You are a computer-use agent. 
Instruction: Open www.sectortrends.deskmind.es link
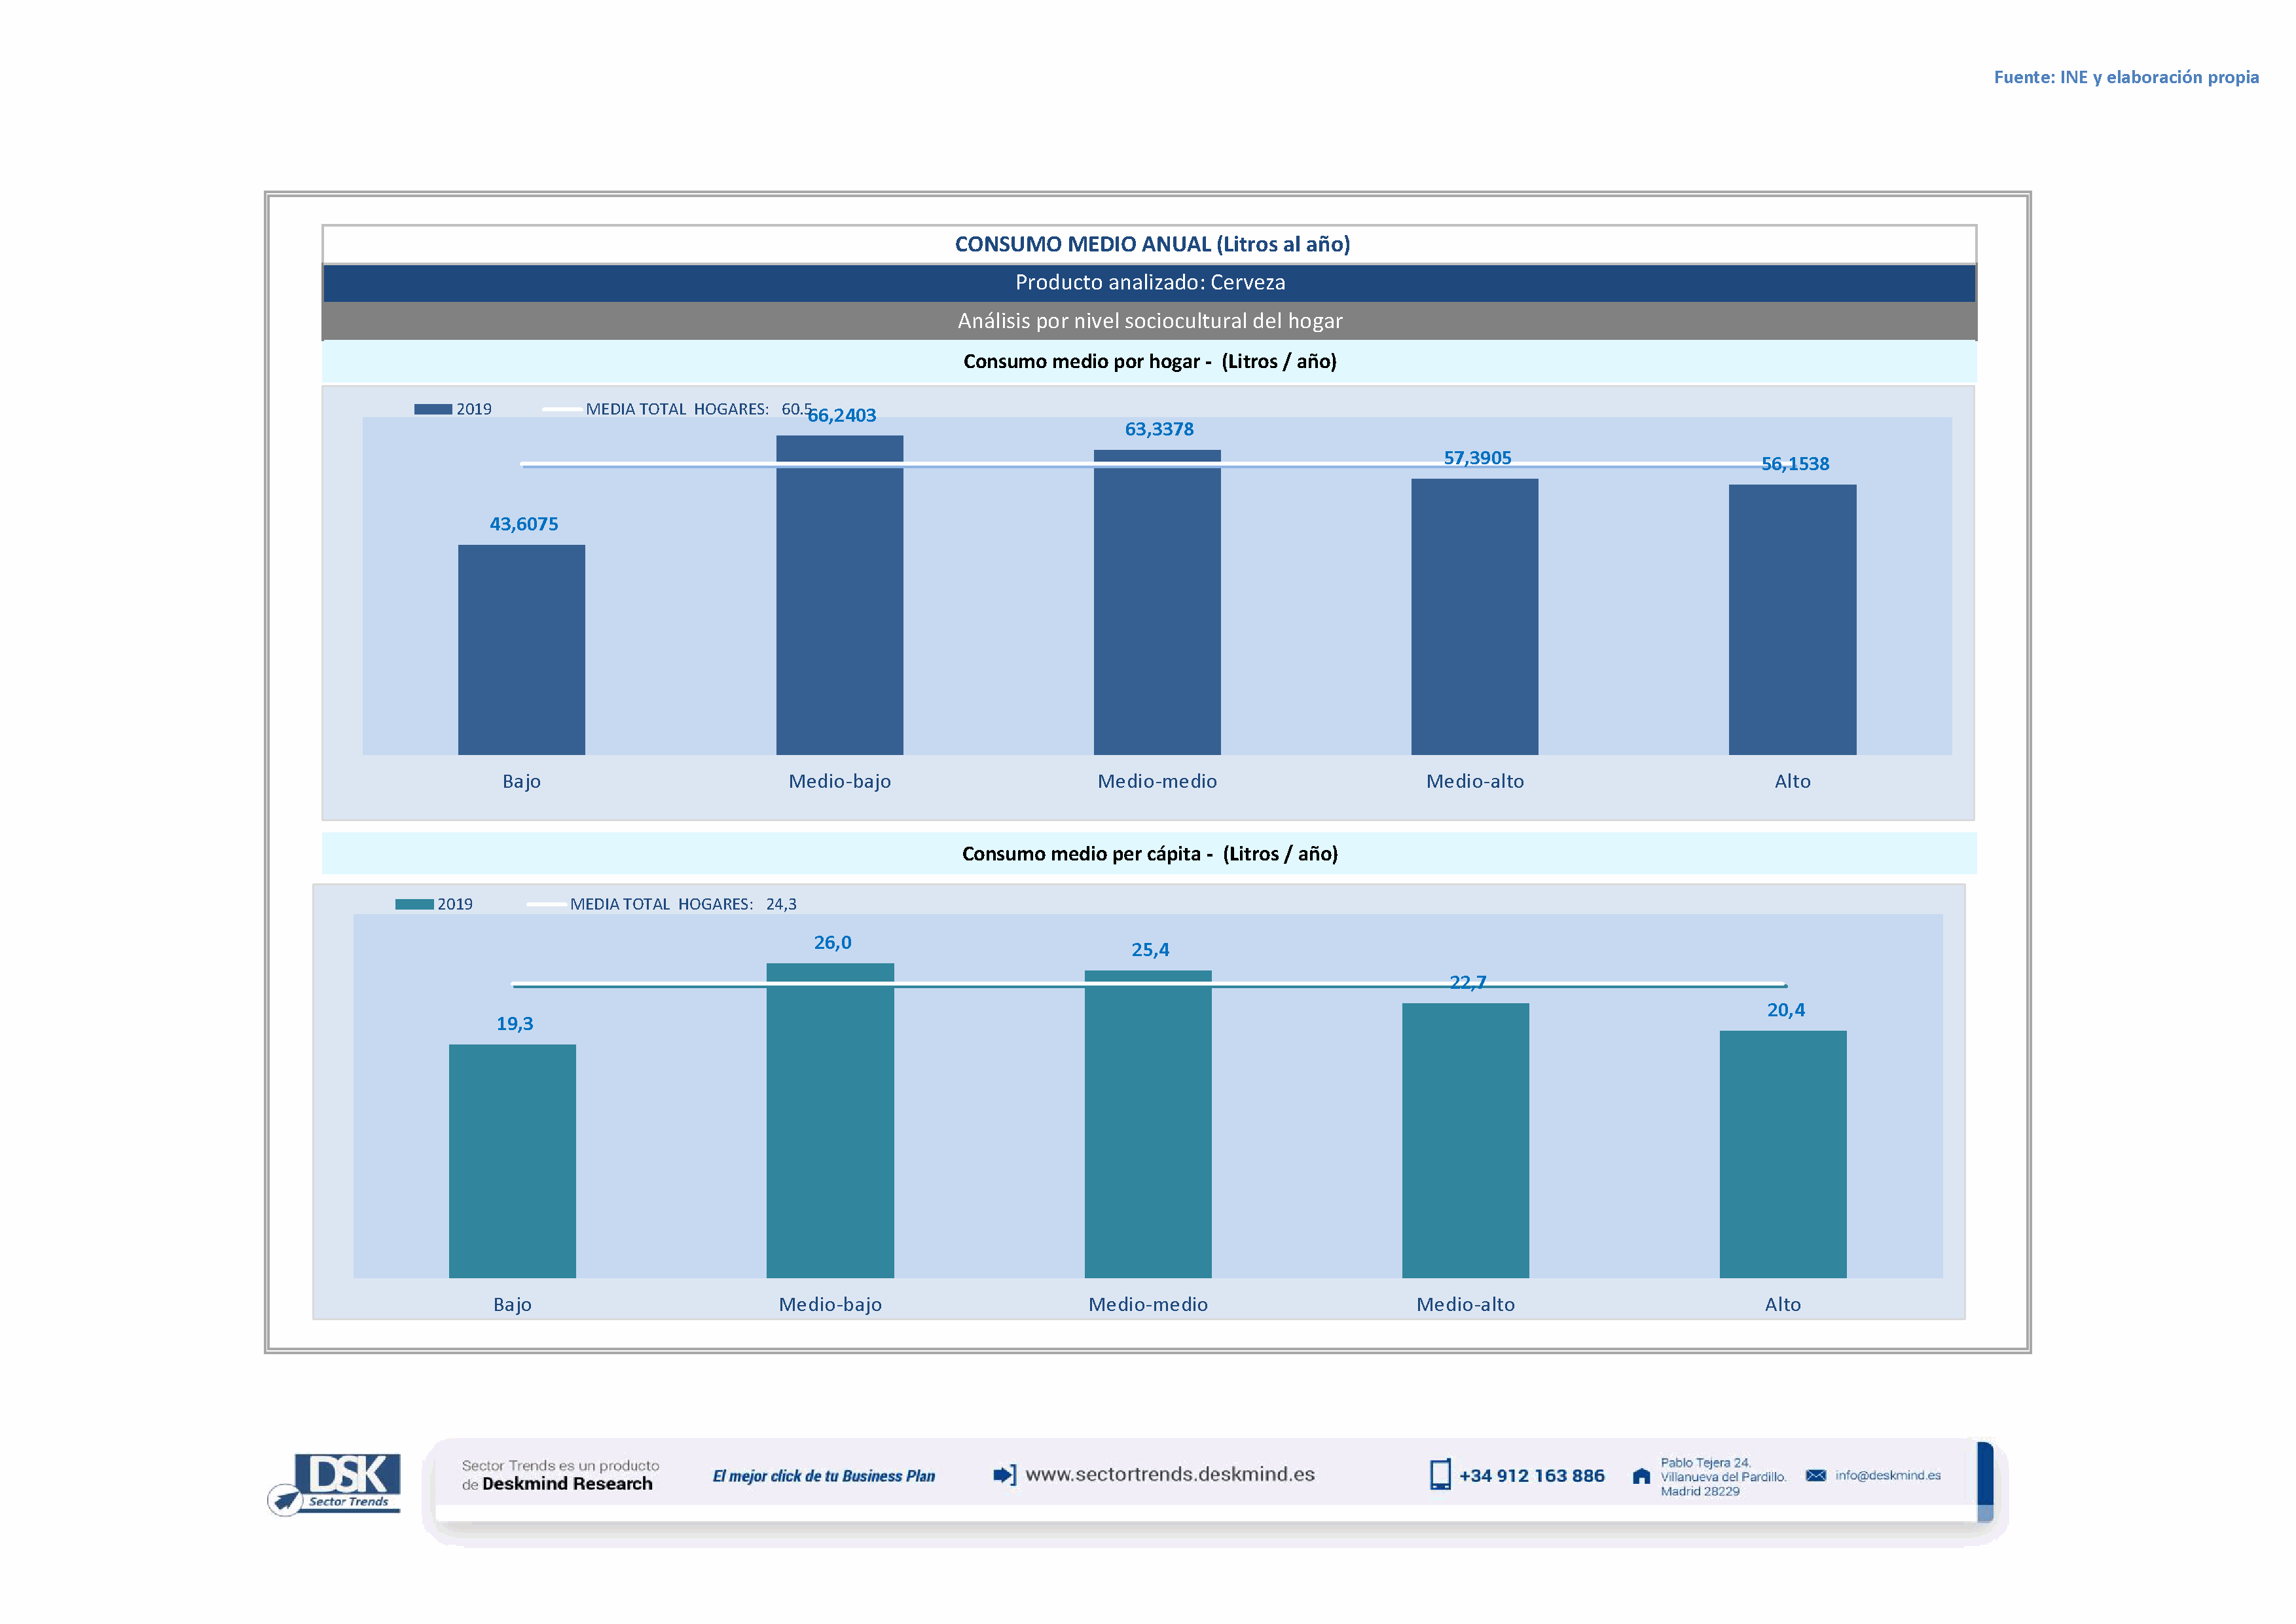click(1170, 1475)
